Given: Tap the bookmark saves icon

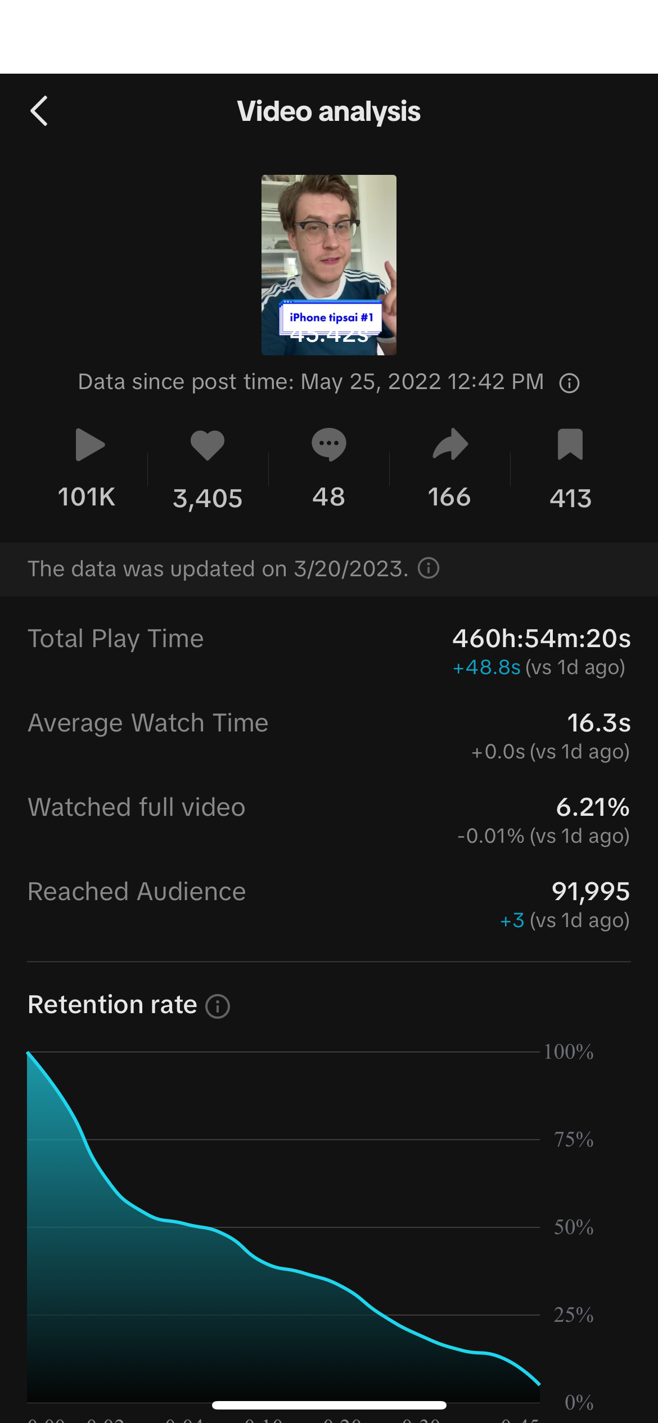Looking at the screenshot, I should tap(570, 445).
